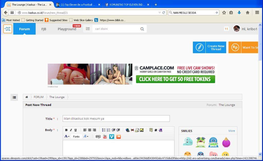Open the downloads arrow icon

(x=239, y=13)
